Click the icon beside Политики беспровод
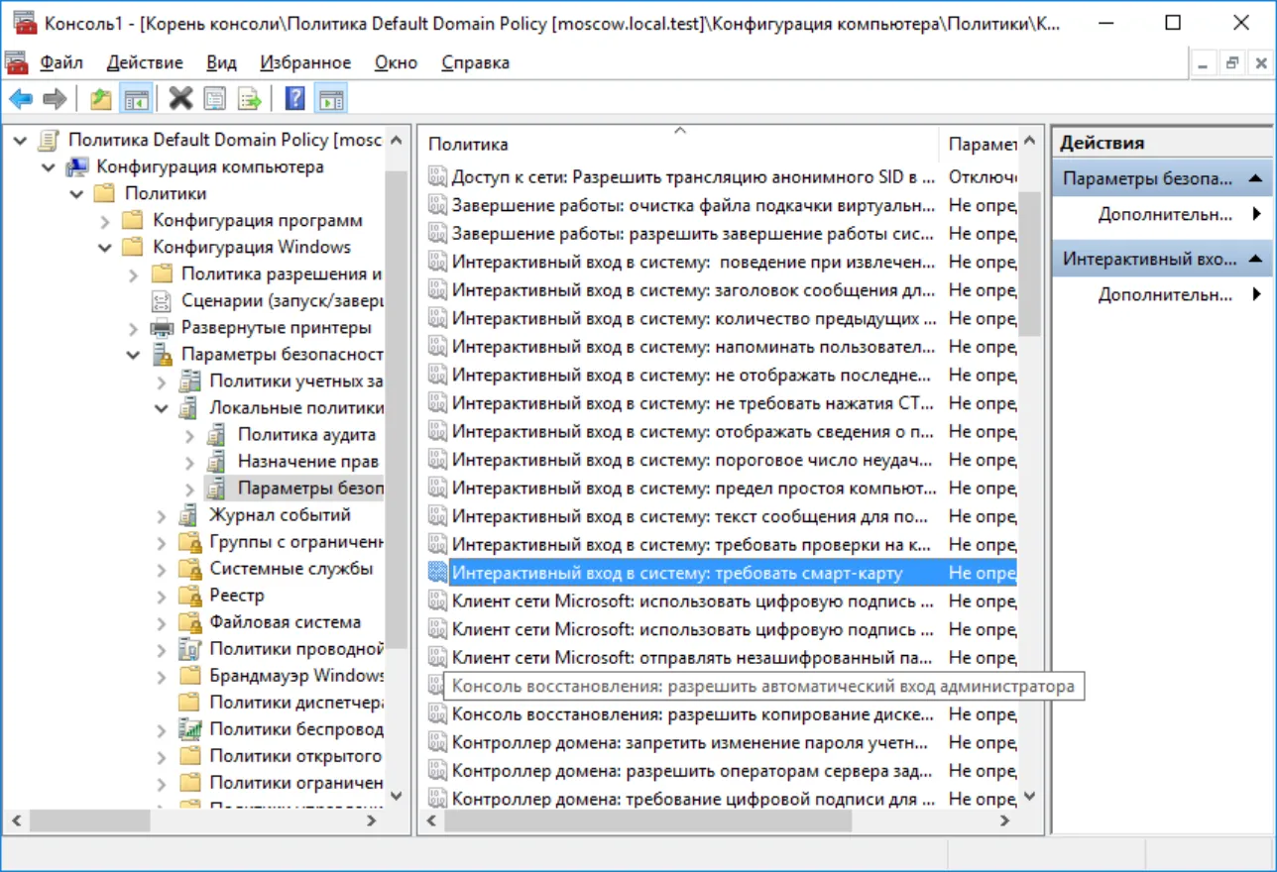The height and width of the screenshot is (872, 1277). point(190,729)
